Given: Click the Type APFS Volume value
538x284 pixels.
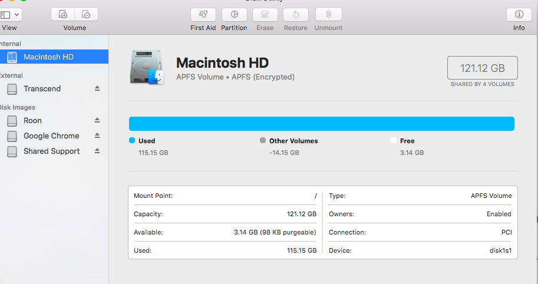Looking at the screenshot, I should 491,196.
